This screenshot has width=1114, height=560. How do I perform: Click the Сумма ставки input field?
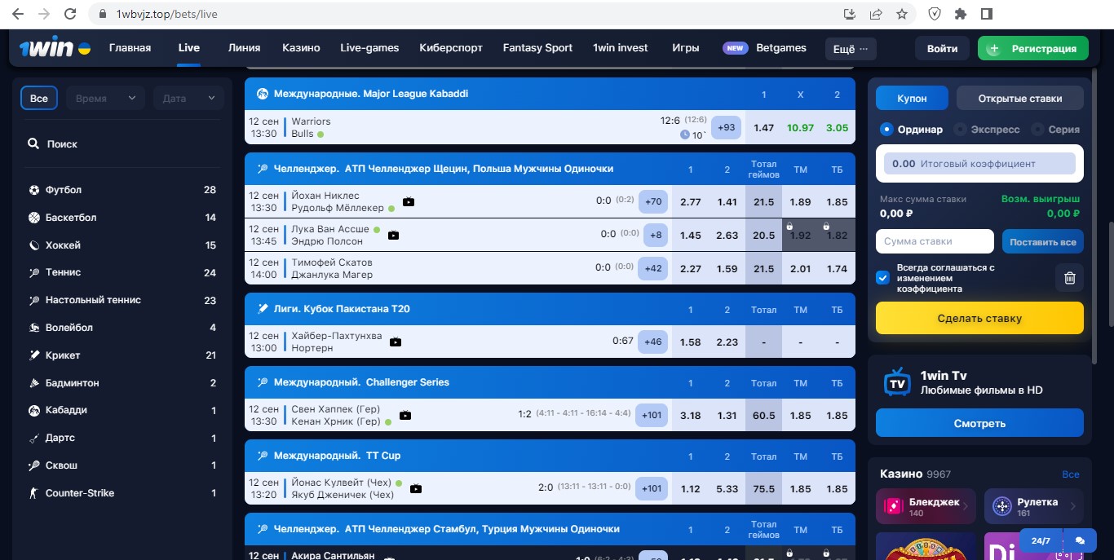[x=935, y=241]
